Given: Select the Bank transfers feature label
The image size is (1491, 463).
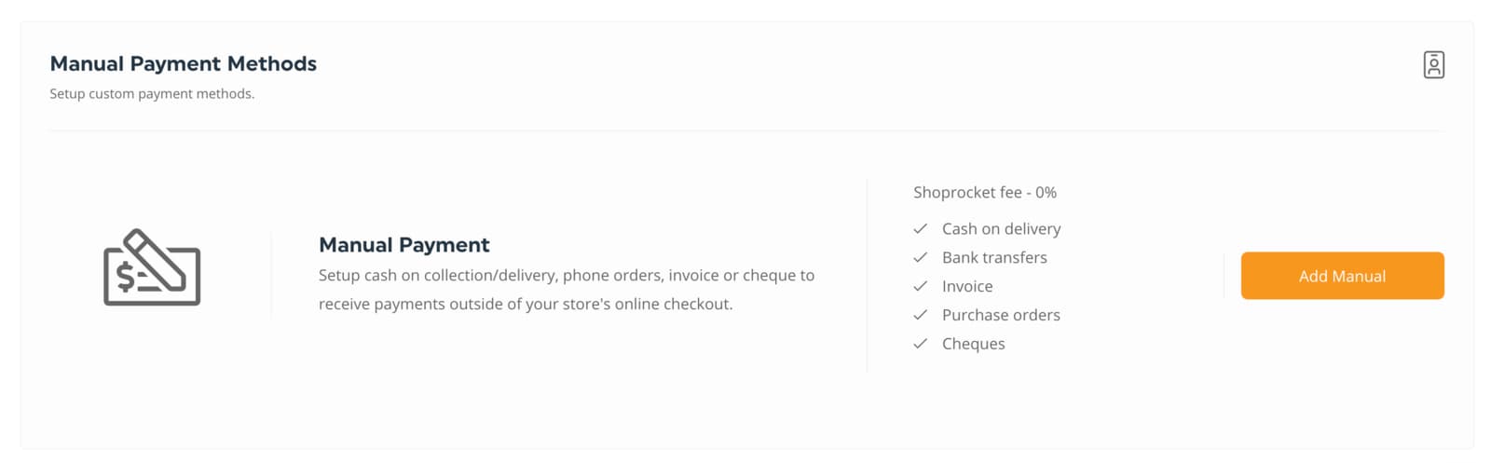Looking at the screenshot, I should point(994,257).
